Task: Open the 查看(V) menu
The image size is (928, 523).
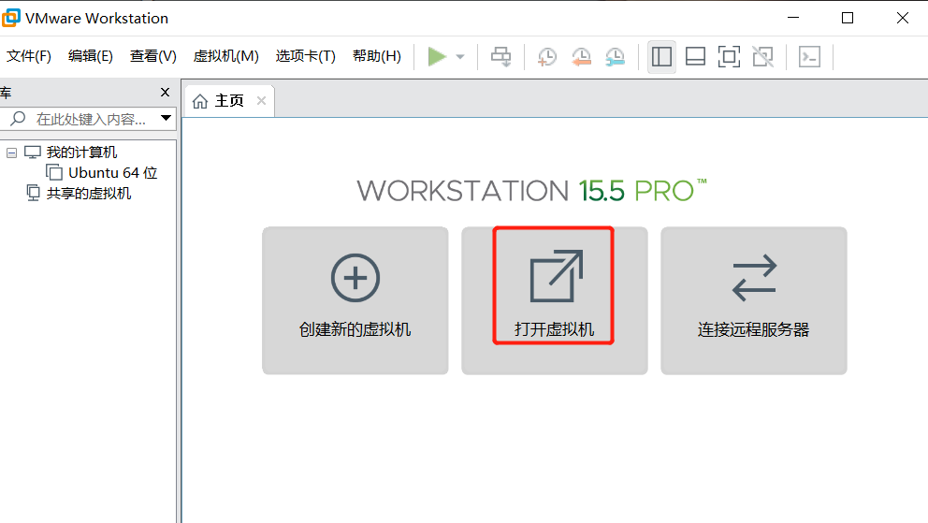Action: pos(153,56)
